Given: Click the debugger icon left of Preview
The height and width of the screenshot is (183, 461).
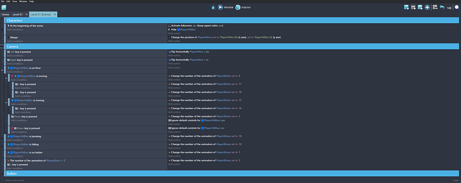Looking at the screenshot, I should click(213, 7).
